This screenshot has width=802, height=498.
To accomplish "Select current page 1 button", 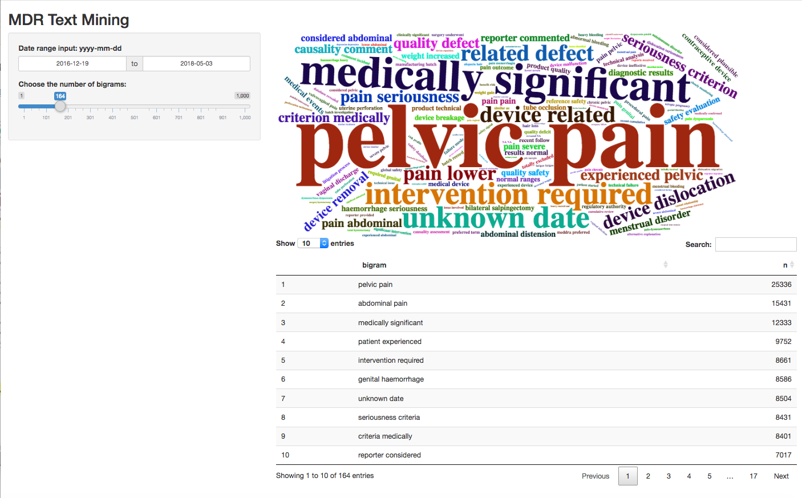I will click(x=627, y=476).
